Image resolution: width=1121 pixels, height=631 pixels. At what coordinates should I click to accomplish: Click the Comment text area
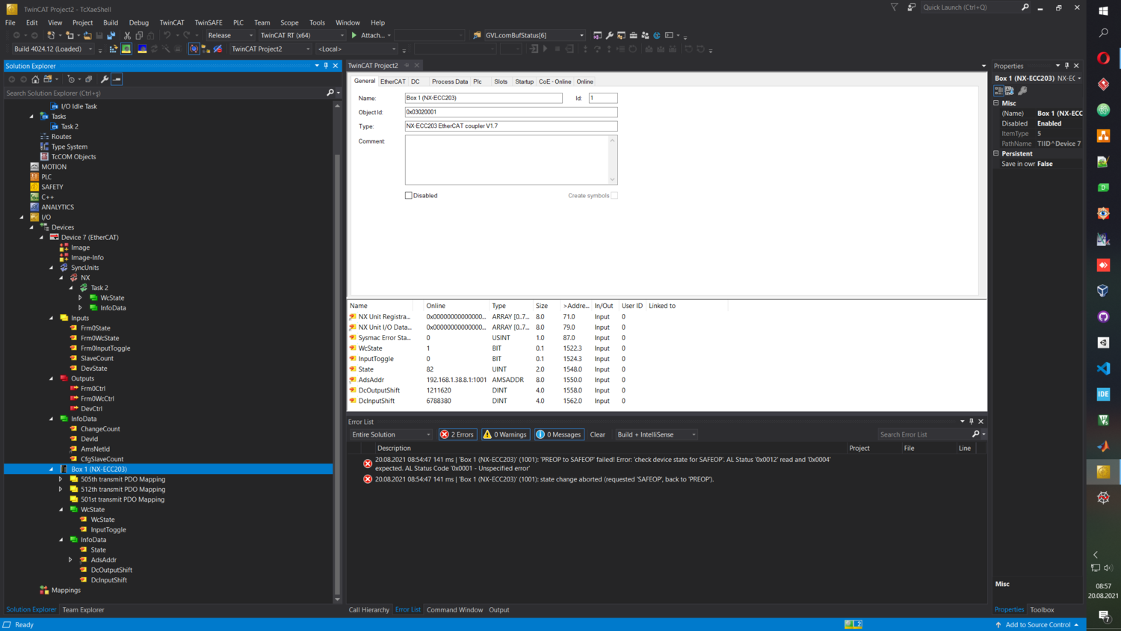[x=511, y=159]
